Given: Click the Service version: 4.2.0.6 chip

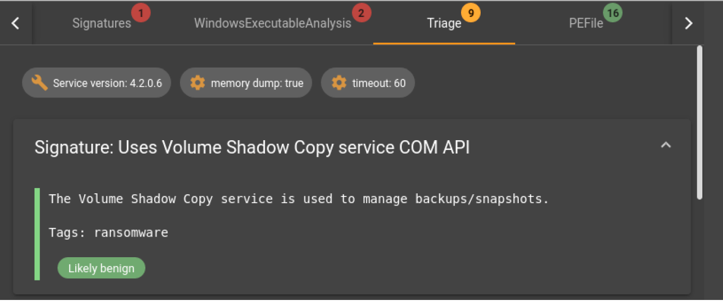Looking at the screenshot, I should pyautogui.click(x=96, y=82).
